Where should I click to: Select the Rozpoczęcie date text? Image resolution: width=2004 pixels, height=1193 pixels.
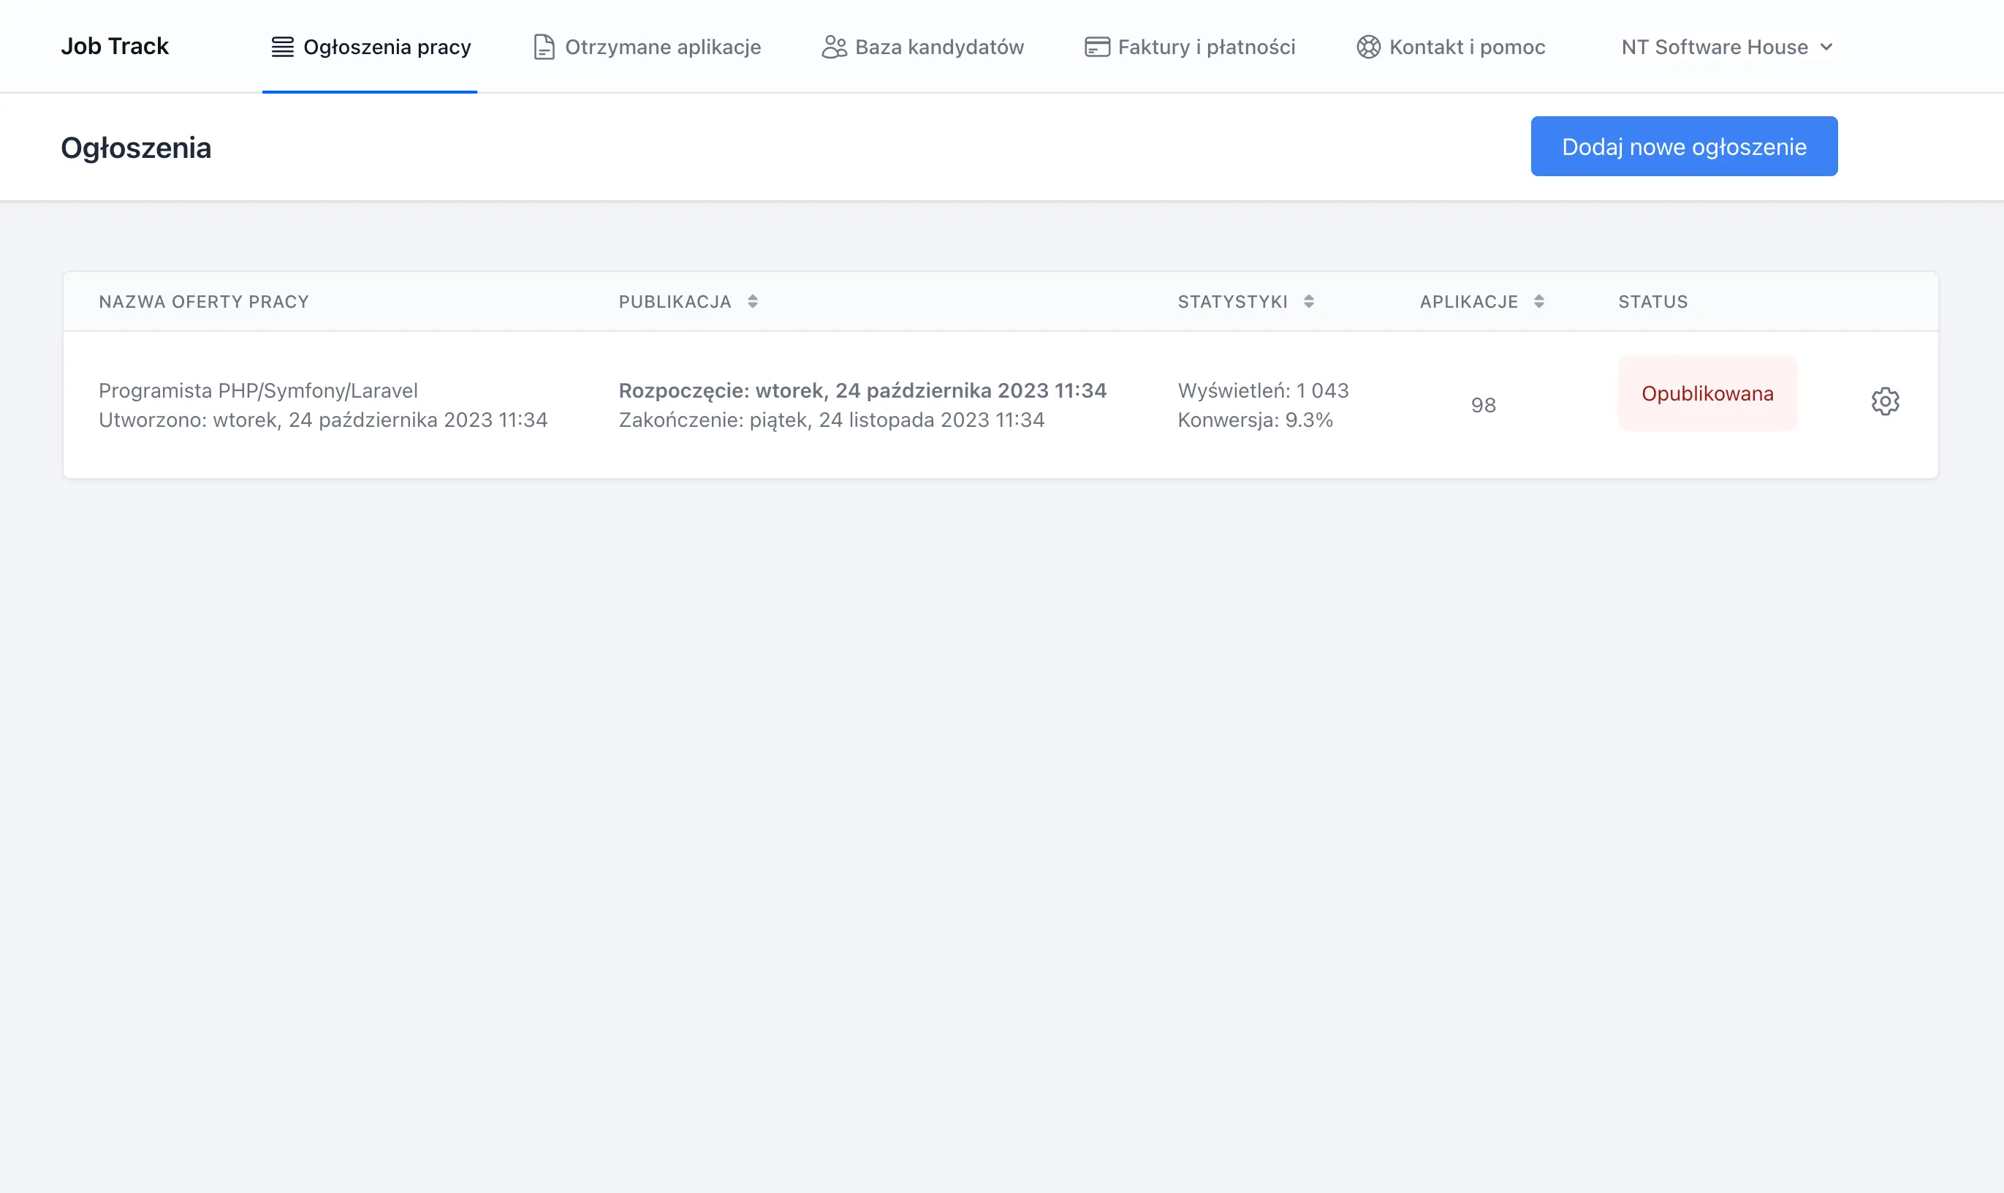coord(862,390)
